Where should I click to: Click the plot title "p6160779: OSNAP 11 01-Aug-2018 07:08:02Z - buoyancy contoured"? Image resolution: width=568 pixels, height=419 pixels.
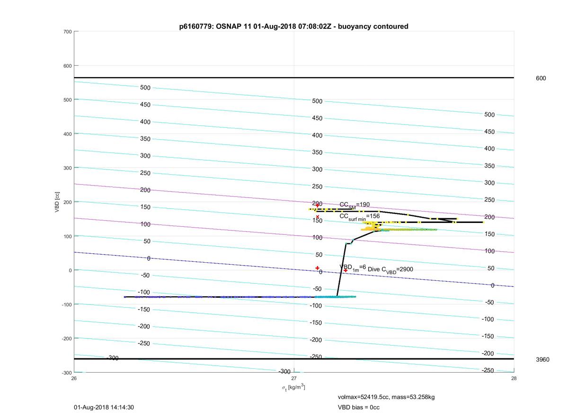pos(293,27)
